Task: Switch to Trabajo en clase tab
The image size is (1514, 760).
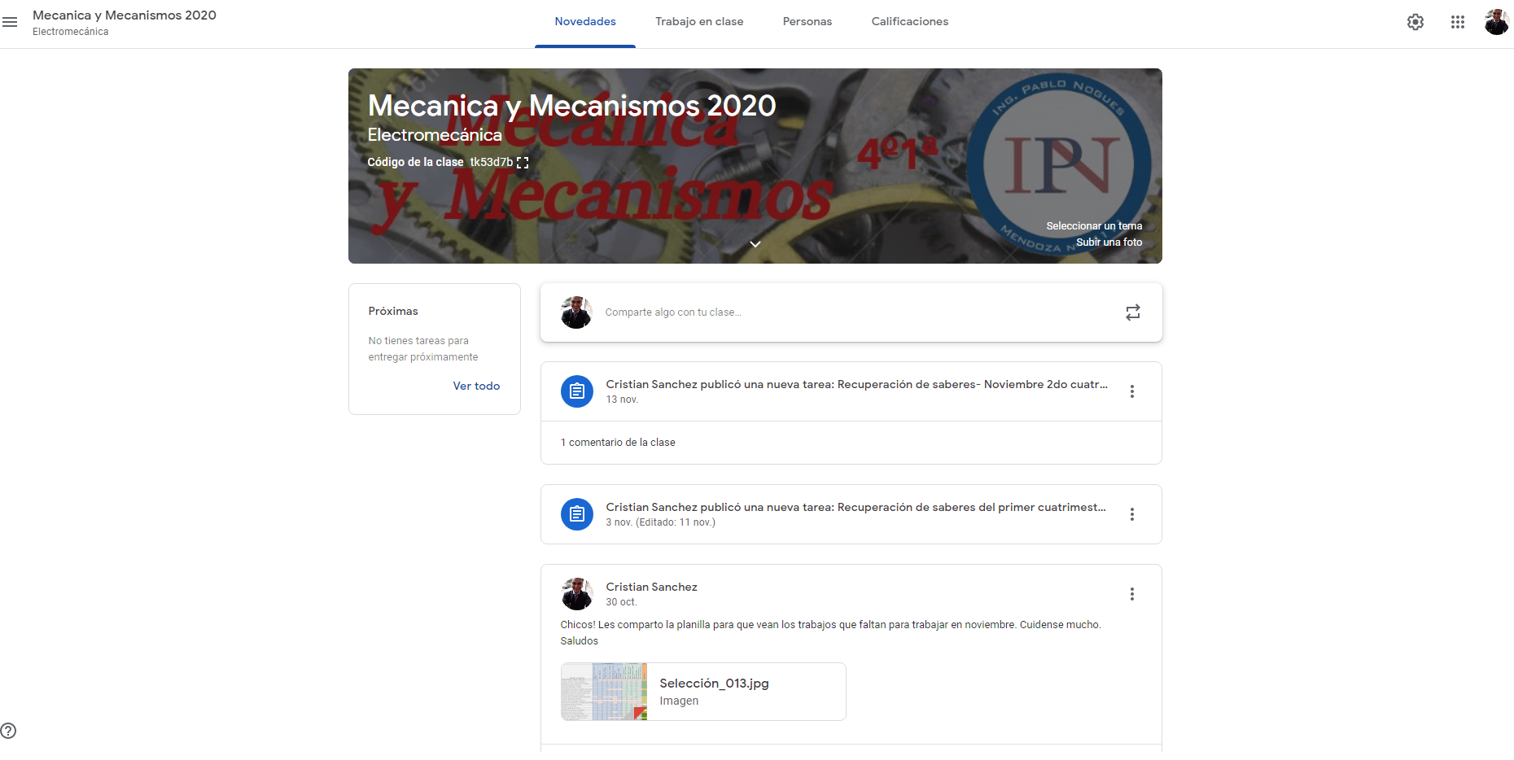Action: (699, 22)
